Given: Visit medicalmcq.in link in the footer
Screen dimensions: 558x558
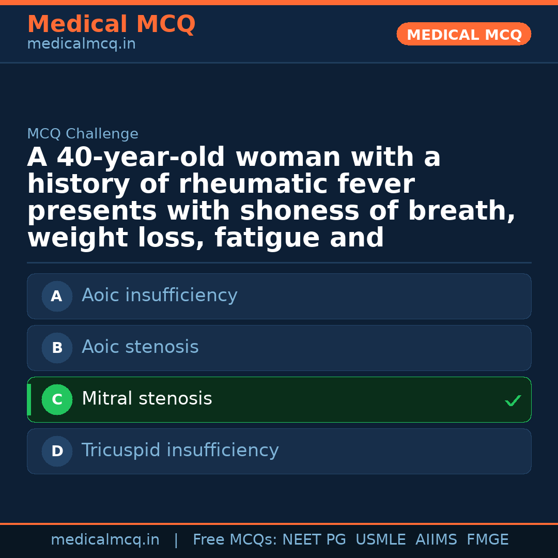Looking at the screenshot, I should pos(105,540).
